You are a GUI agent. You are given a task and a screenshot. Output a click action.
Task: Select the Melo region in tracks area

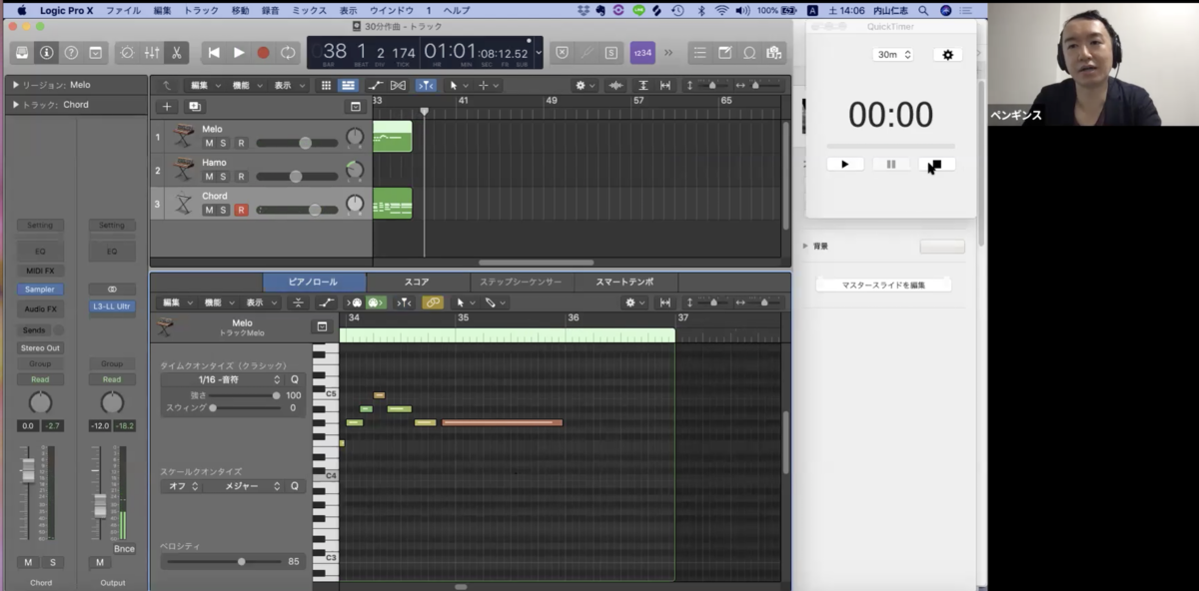(x=392, y=136)
